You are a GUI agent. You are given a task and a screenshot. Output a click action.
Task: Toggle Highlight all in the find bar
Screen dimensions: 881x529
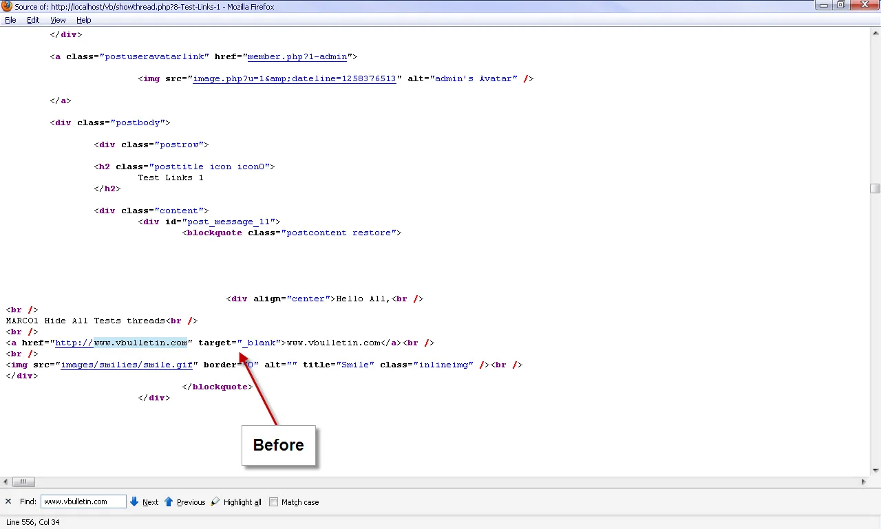(236, 502)
